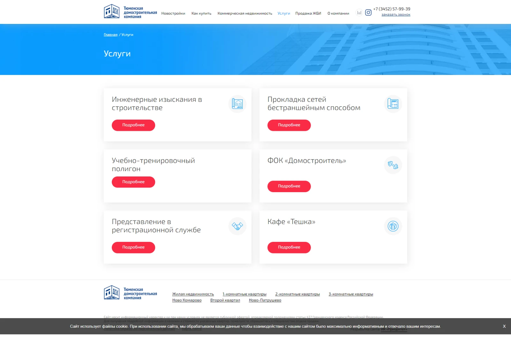Open the Как купить menu item
The image size is (511, 337).
tap(201, 13)
